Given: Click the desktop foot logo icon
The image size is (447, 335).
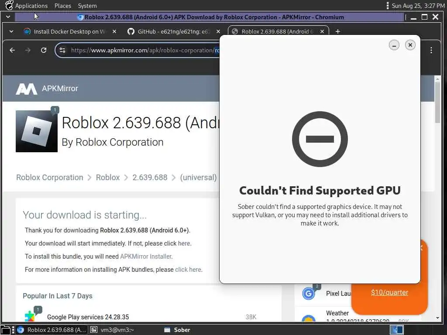Looking at the screenshot, I should 9,5.
